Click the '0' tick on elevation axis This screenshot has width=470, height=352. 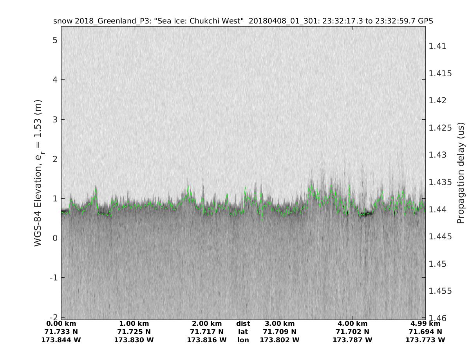pos(55,238)
